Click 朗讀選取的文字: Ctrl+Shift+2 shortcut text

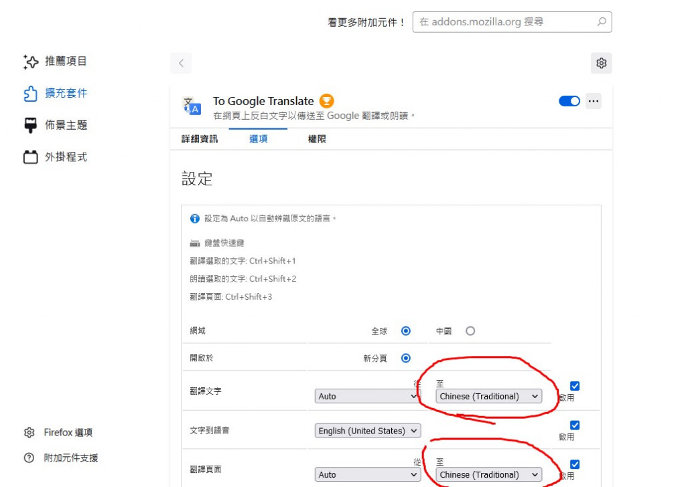pyautogui.click(x=243, y=279)
